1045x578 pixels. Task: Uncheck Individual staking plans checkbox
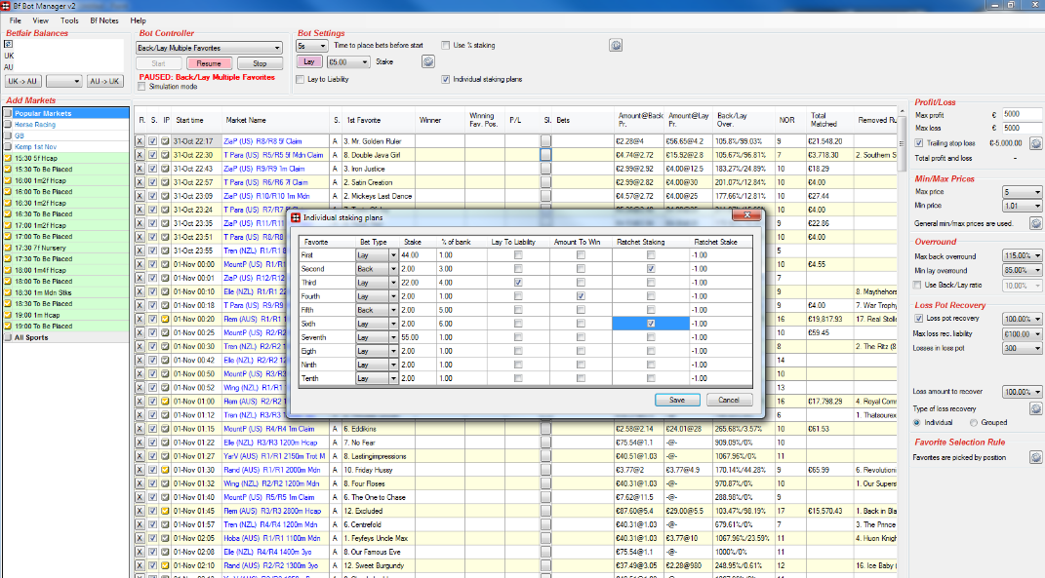point(445,79)
